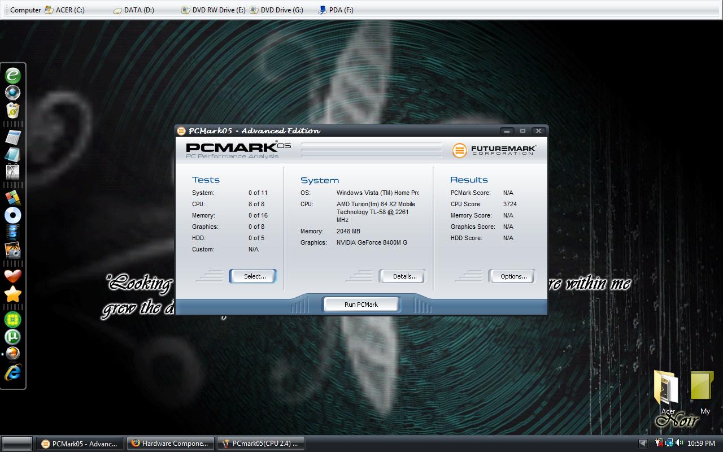Open the 'My' desktop folder
This screenshot has height=452, width=723.
(703, 393)
